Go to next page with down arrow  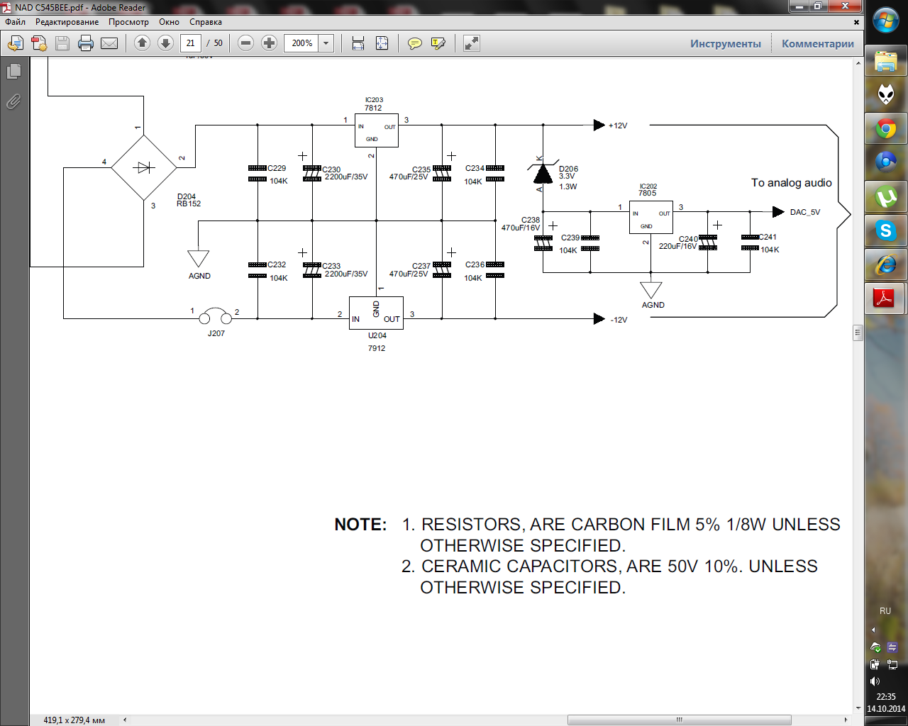click(x=165, y=43)
